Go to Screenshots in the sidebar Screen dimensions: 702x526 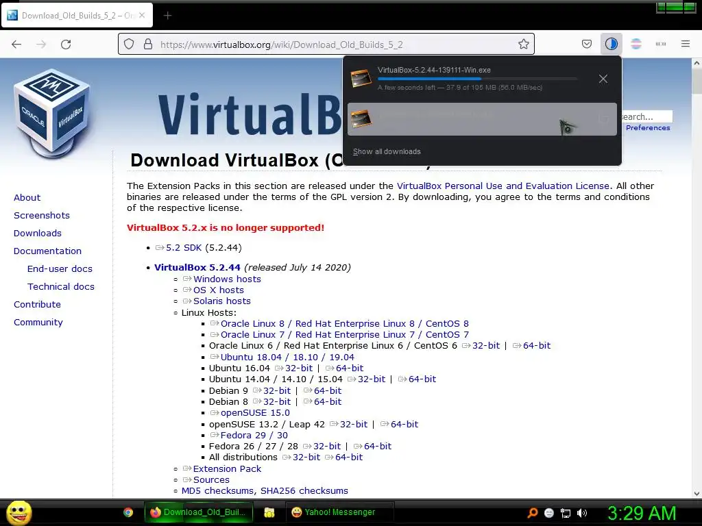[x=42, y=216]
